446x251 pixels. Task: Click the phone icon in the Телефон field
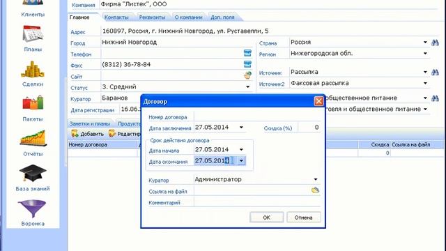click(247, 53)
